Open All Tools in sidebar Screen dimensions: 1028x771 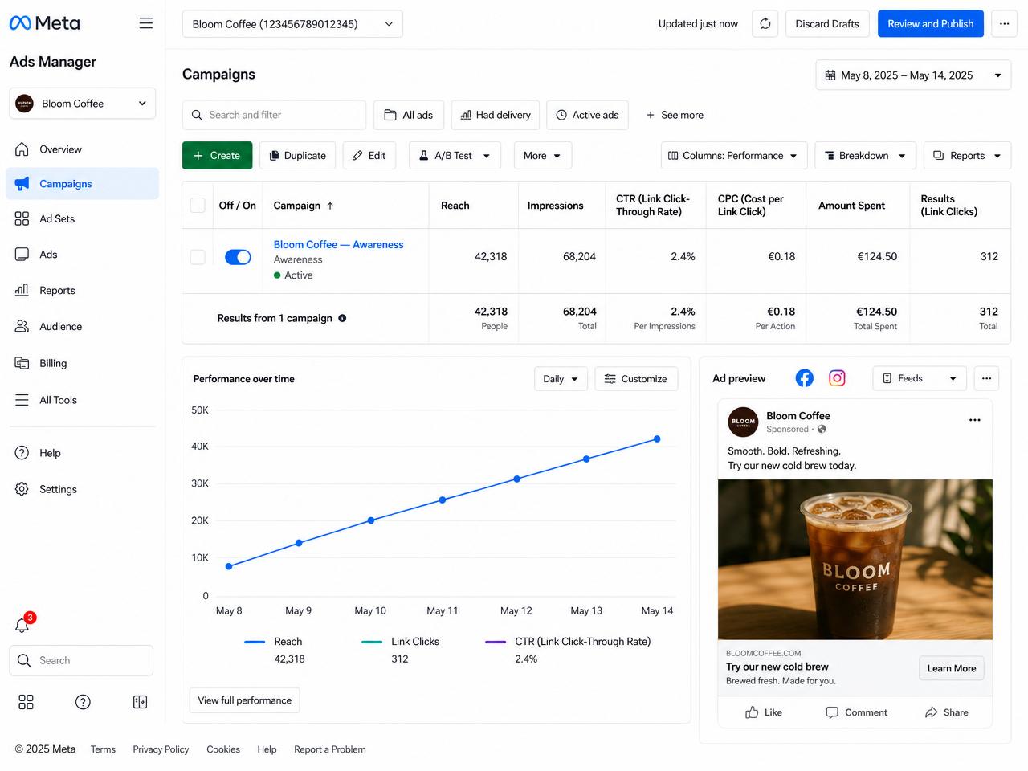pyautogui.click(x=82, y=400)
